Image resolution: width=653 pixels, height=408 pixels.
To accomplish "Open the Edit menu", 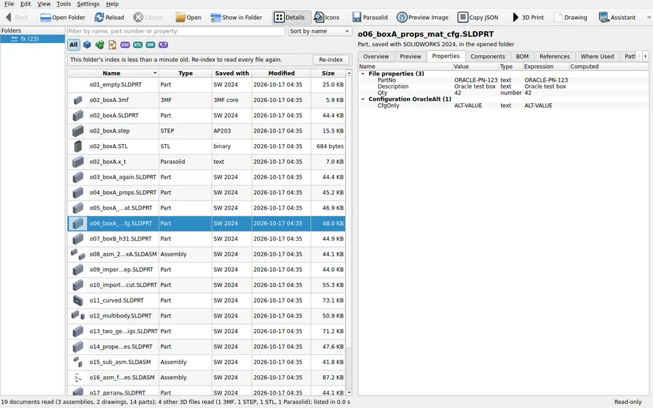I will (25, 4).
